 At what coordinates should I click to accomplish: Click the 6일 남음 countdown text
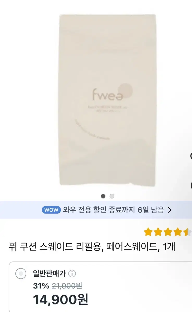[151, 210]
